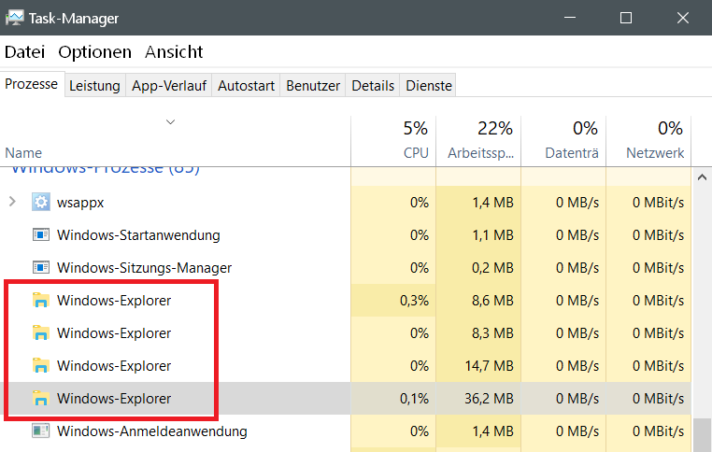Click the Windows-Sitzungs-Manager process icon

point(41,267)
